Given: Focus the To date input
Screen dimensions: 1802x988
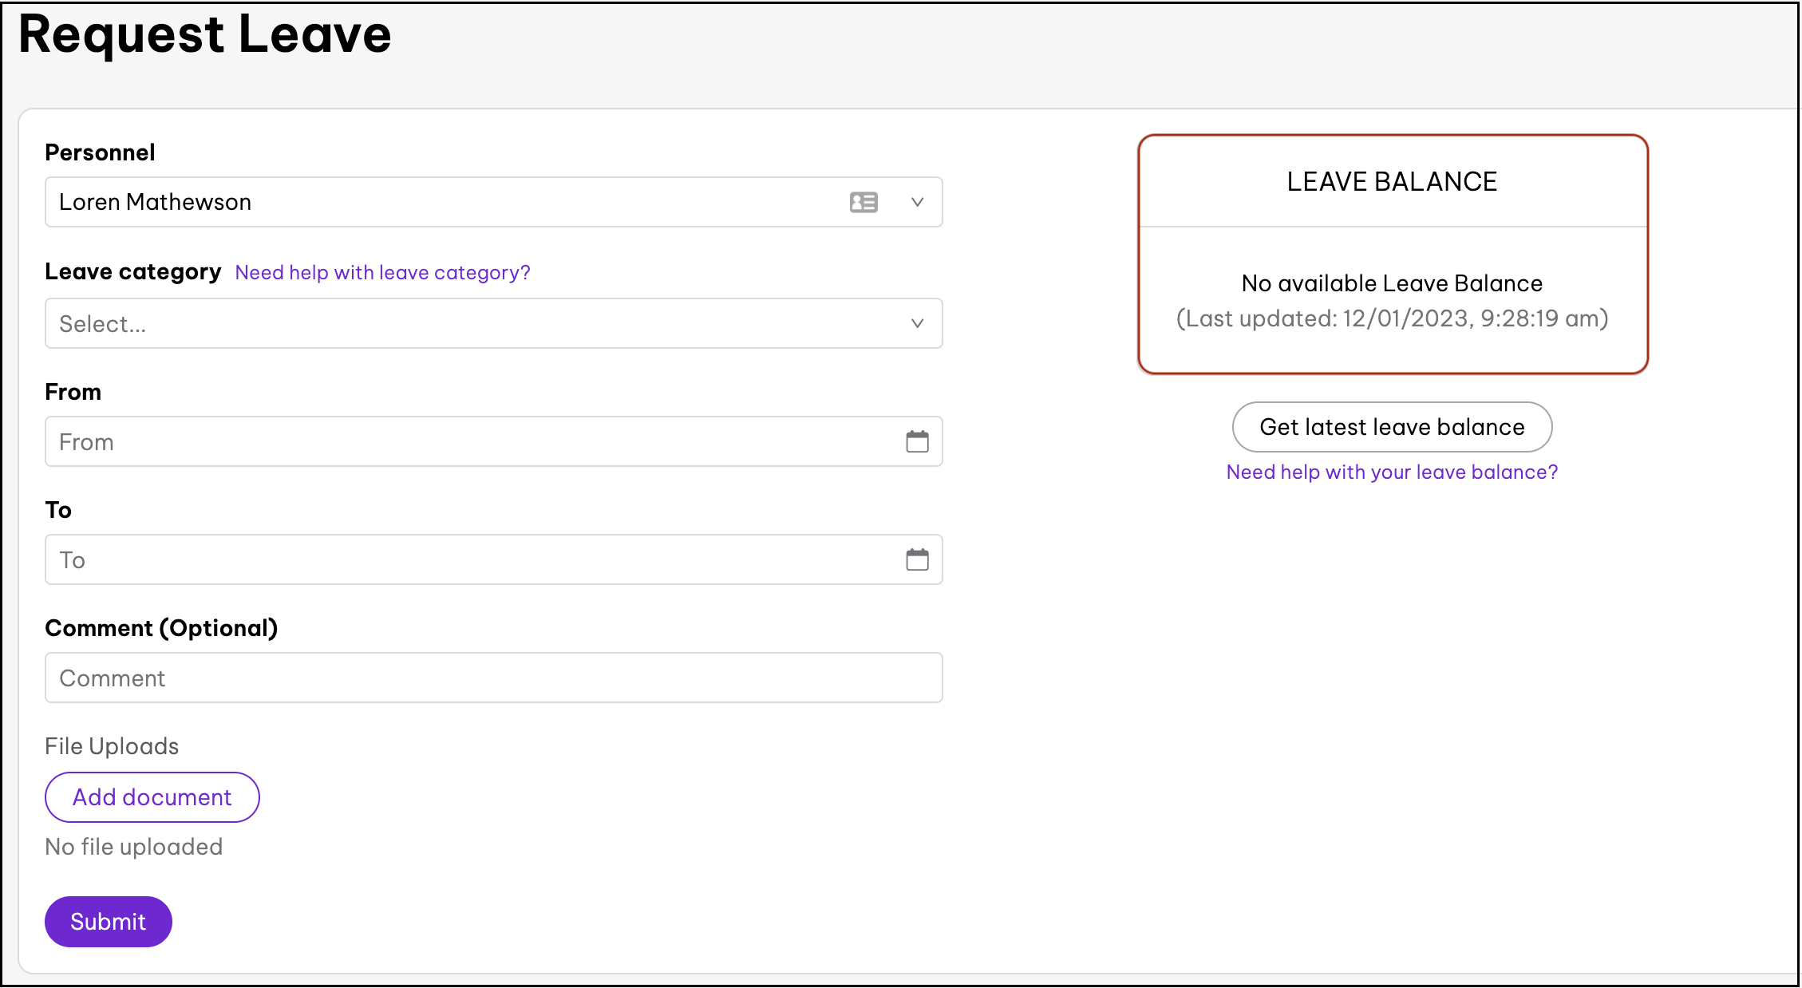Looking at the screenshot, I should (x=471, y=559).
